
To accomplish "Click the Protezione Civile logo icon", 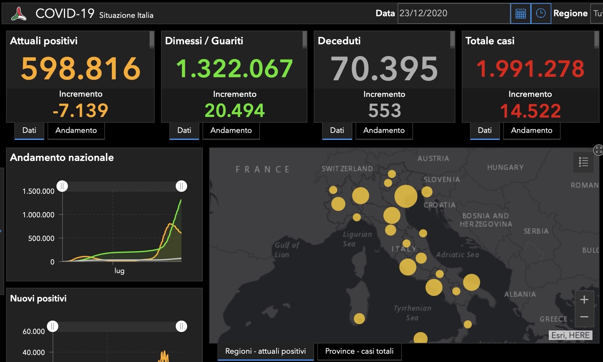I will [x=19, y=14].
